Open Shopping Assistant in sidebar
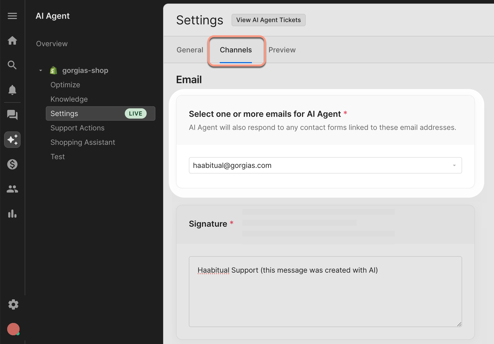Image resolution: width=494 pixels, height=344 pixels. point(83,142)
